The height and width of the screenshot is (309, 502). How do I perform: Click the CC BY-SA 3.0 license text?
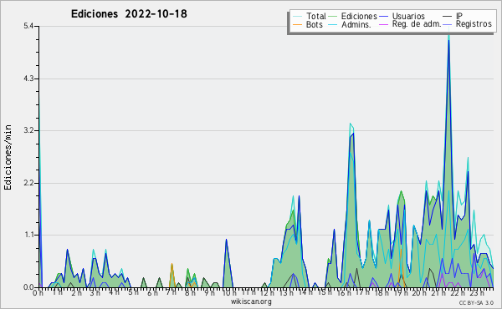(x=476, y=303)
